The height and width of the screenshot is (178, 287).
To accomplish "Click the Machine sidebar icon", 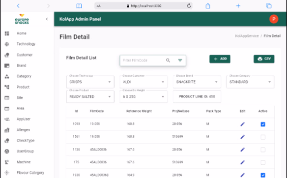I will (x=7, y=162).
